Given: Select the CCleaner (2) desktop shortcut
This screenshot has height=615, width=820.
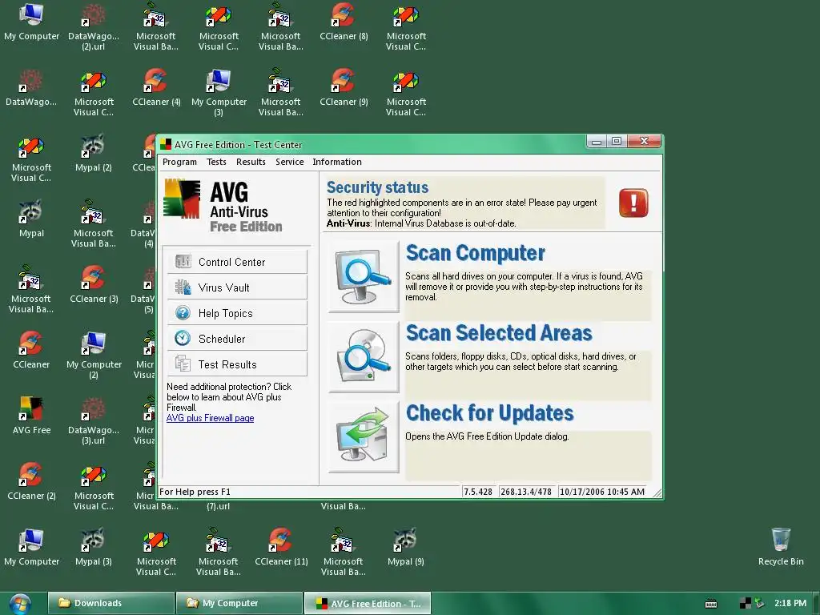Looking at the screenshot, I should click(x=31, y=483).
